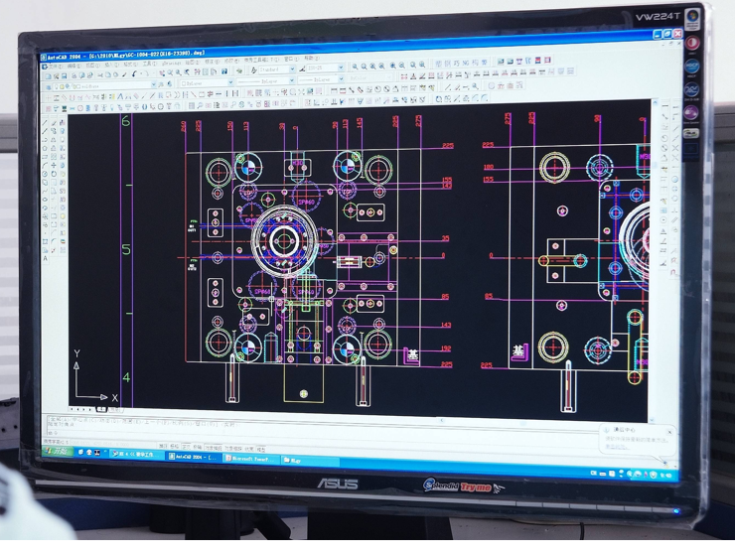Toggle 线宽 (Lineweight) display in the status bar
Screen dimensions: 735x556
pyautogui.click(x=249, y=449)
